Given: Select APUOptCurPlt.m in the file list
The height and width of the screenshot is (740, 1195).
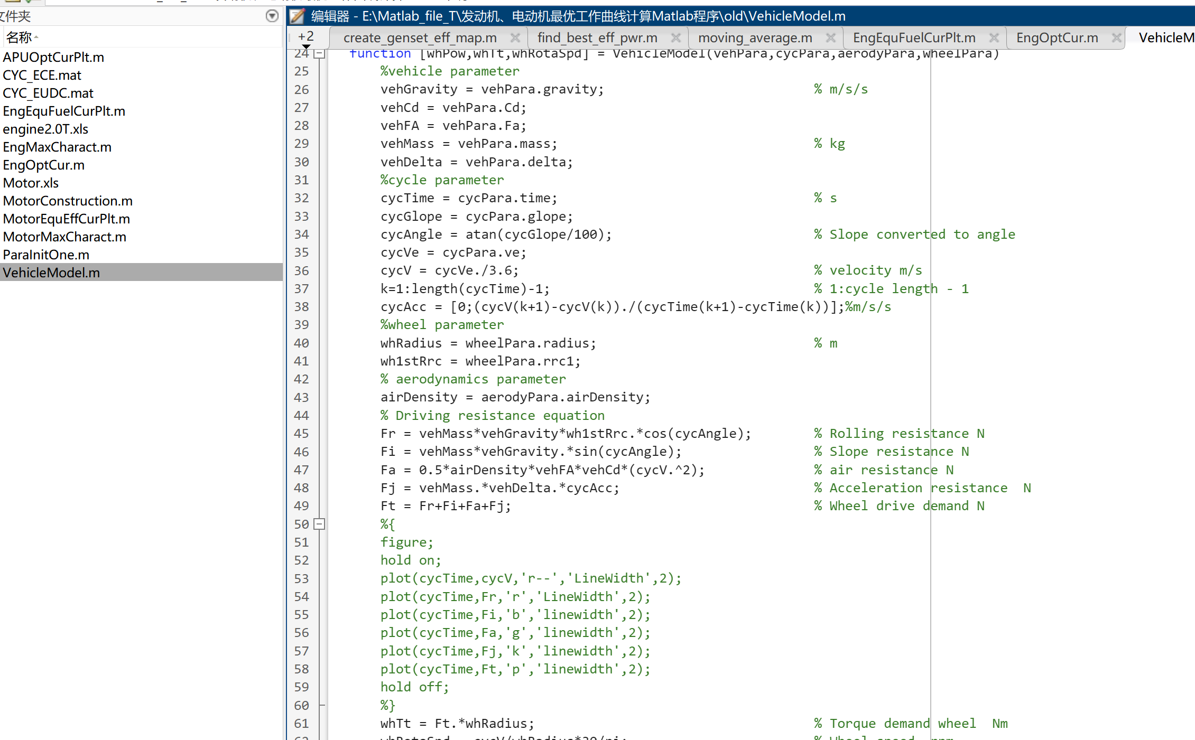Looking at the screenshot, I should pos(53,57).
